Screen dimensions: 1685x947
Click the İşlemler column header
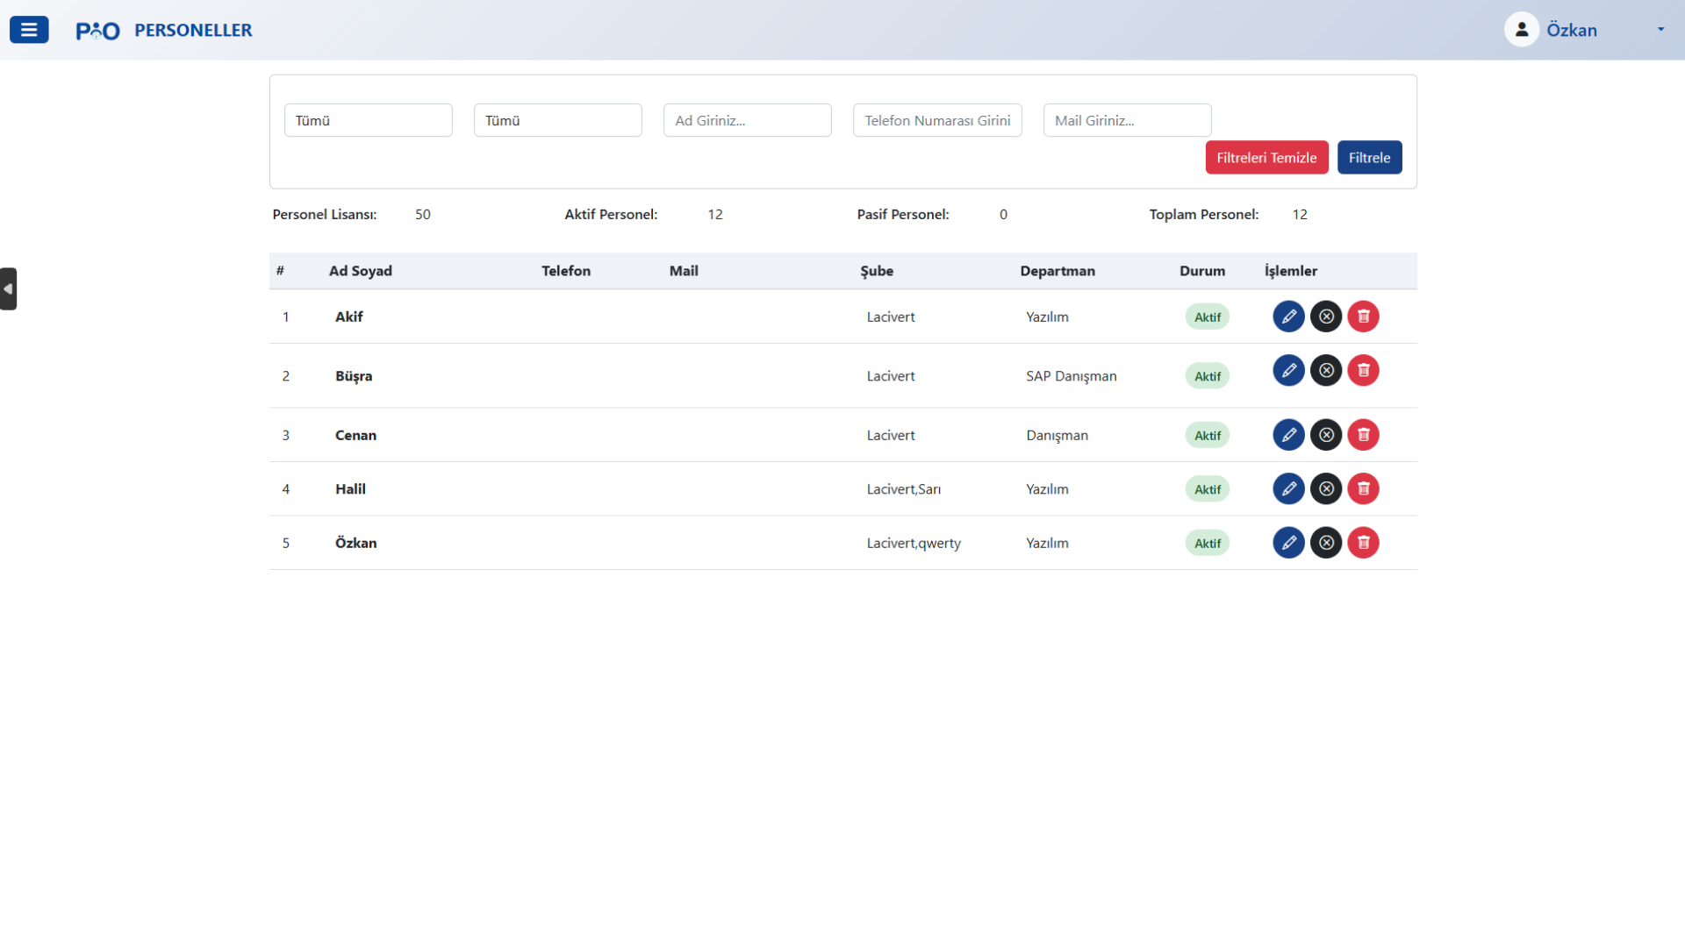click(x=1291, y=271)
